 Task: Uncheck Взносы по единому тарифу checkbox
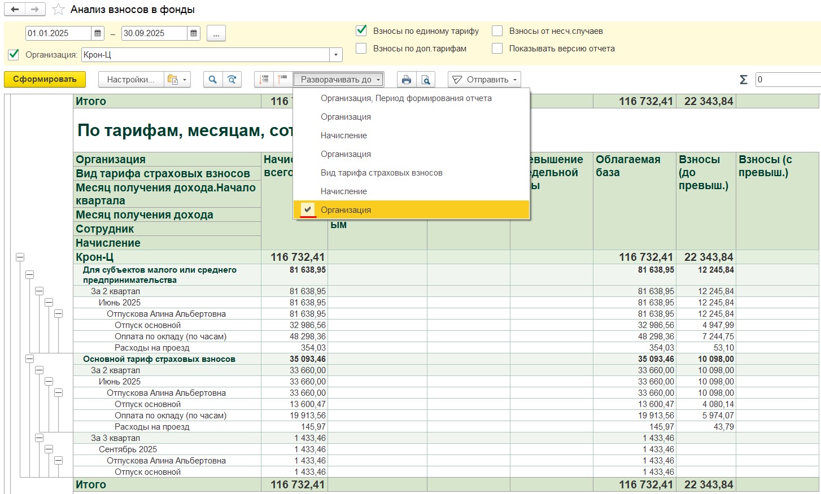pos(361,31)
